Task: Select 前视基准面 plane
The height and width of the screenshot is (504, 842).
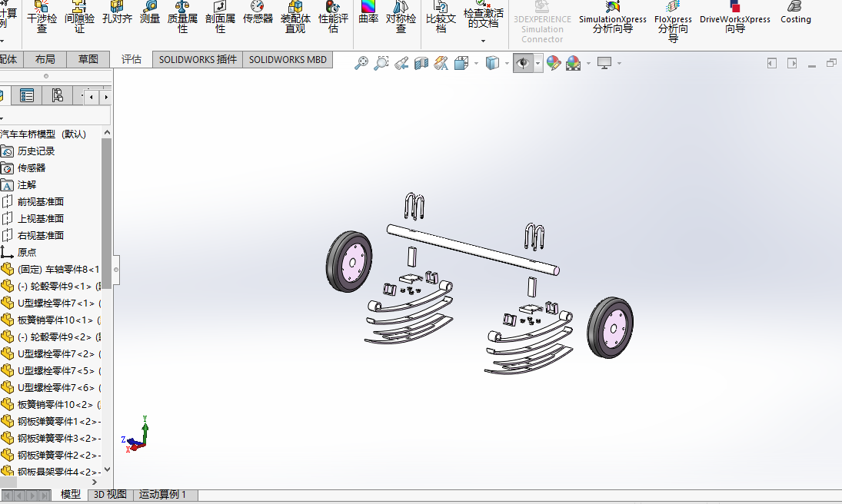Action: (41, 202)
